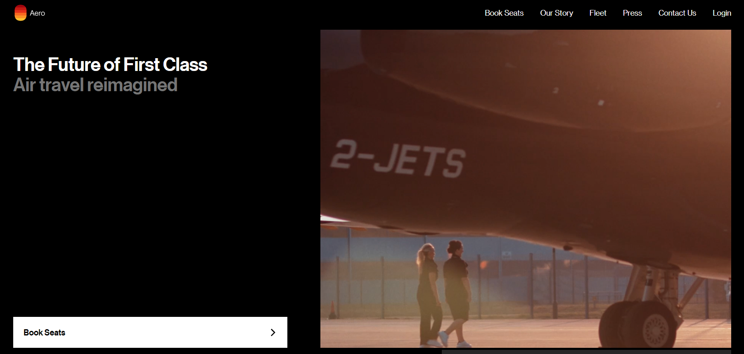This screenshot has height=354, width=744.
Task: Click the Aero sunset logo icon
Action: [20, 13]
